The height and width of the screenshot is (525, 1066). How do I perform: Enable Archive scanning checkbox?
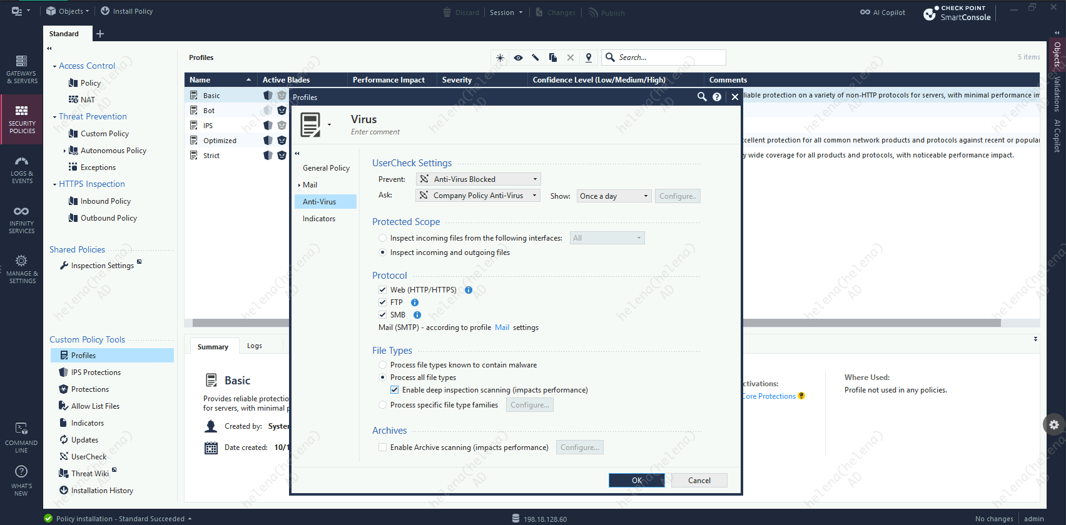(x=382, y=447)
